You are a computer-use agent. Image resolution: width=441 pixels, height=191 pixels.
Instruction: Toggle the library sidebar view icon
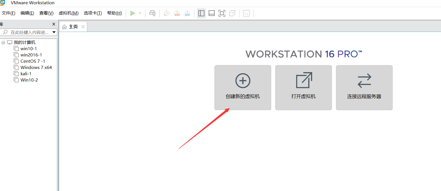[201, 13]
